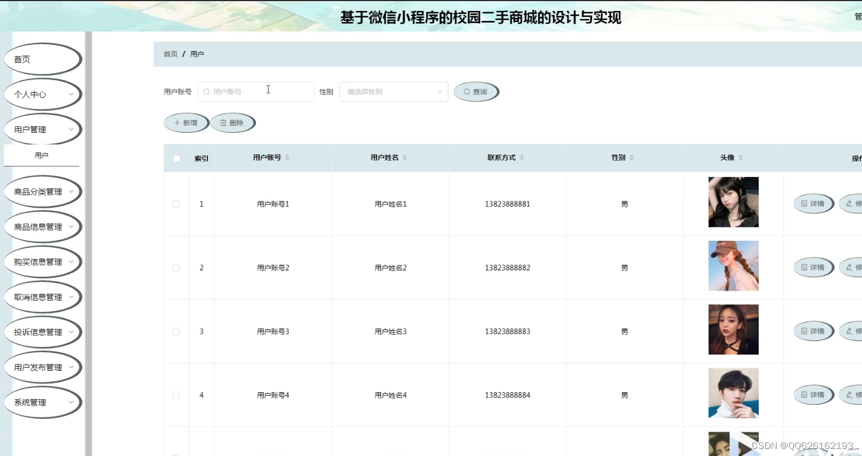Click avatar thumbnail of 用户账号4

pyautogui.click(x=734, y=393)
